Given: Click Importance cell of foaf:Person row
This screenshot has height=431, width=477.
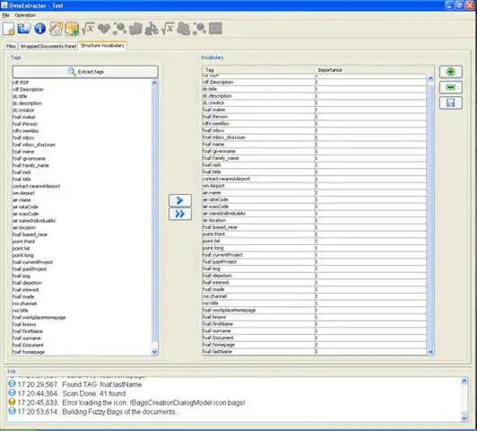Looking at the screenshot, I should coord(371,117).
